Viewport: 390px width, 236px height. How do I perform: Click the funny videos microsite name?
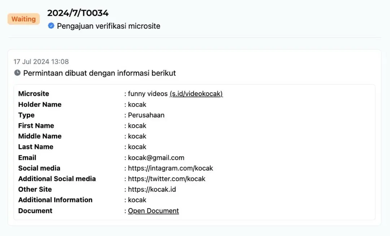point(148,94)
